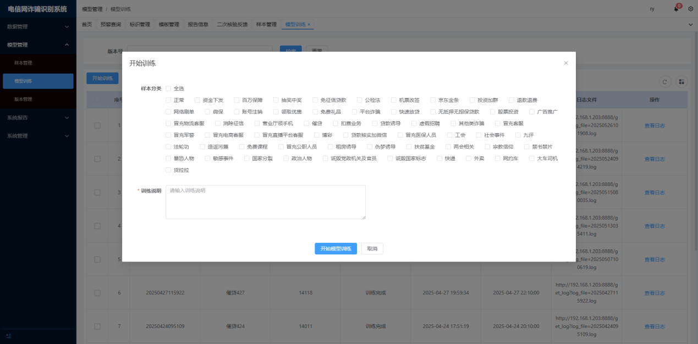Expand the 数据管理 sidebar menu
The height and width of the screenshot is (344, 698).
point(37,26)
